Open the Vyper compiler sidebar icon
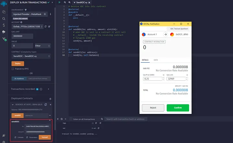233x143 pixels. [4, 39]
